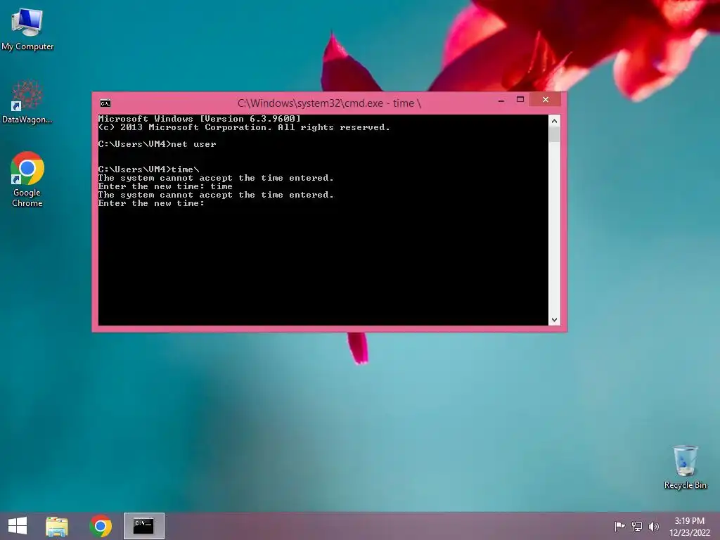The image size is (720, 540).
Task: Minimize the cmd.exe window
Action: pyautogui.click(x=501, y=100)
